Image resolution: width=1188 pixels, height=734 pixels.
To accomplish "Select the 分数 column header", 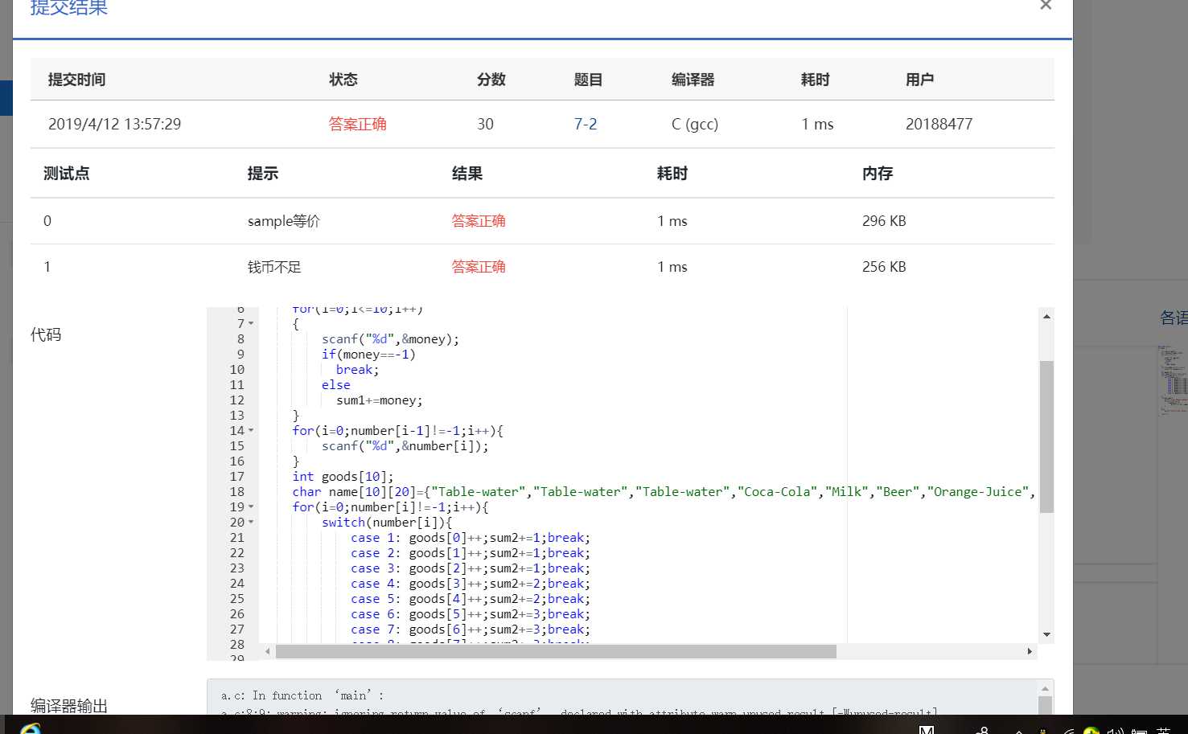I will pyautogui.click(x=491, y=80).
